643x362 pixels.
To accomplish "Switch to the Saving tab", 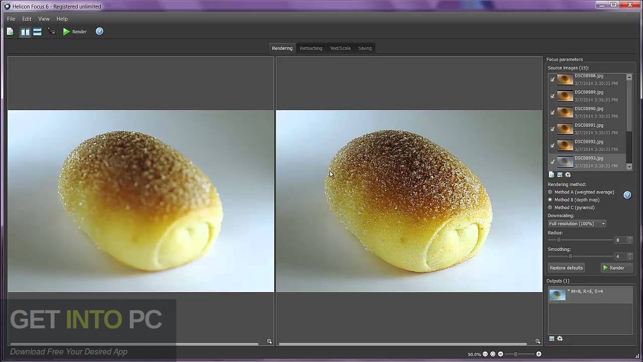I will point(365,48).
